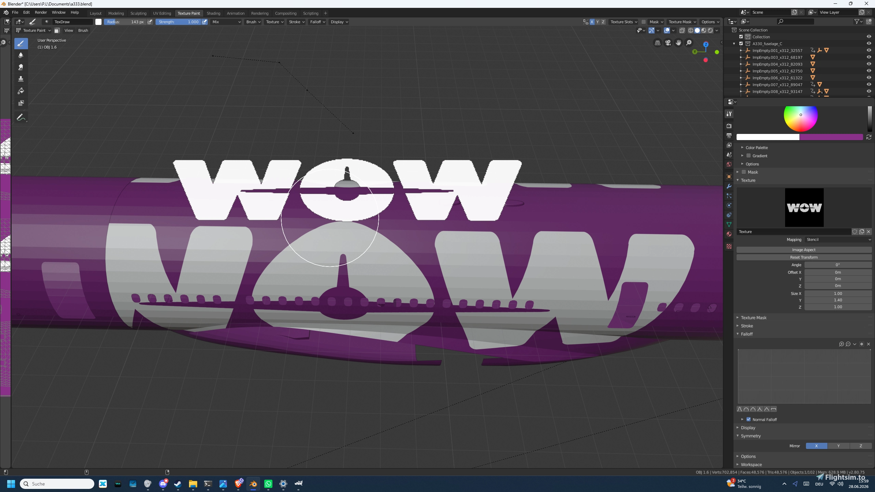
Task: Switch to the Shading workspace tab
Action: click(x=213, y=13)
